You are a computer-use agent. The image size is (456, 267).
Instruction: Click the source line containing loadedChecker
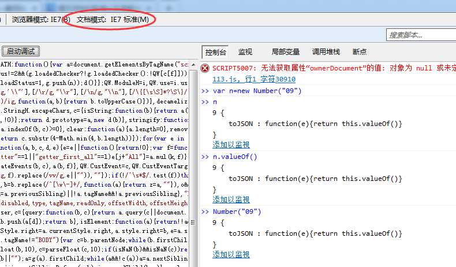pos(94,73)
